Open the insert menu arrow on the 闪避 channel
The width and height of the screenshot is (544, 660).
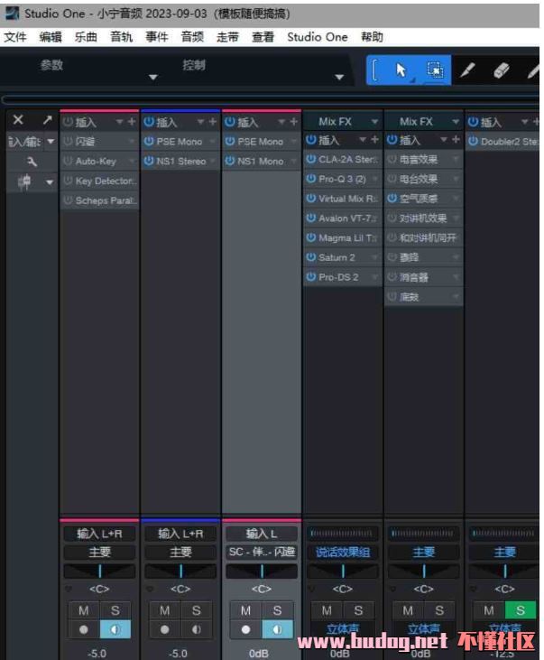coord(119,122)
